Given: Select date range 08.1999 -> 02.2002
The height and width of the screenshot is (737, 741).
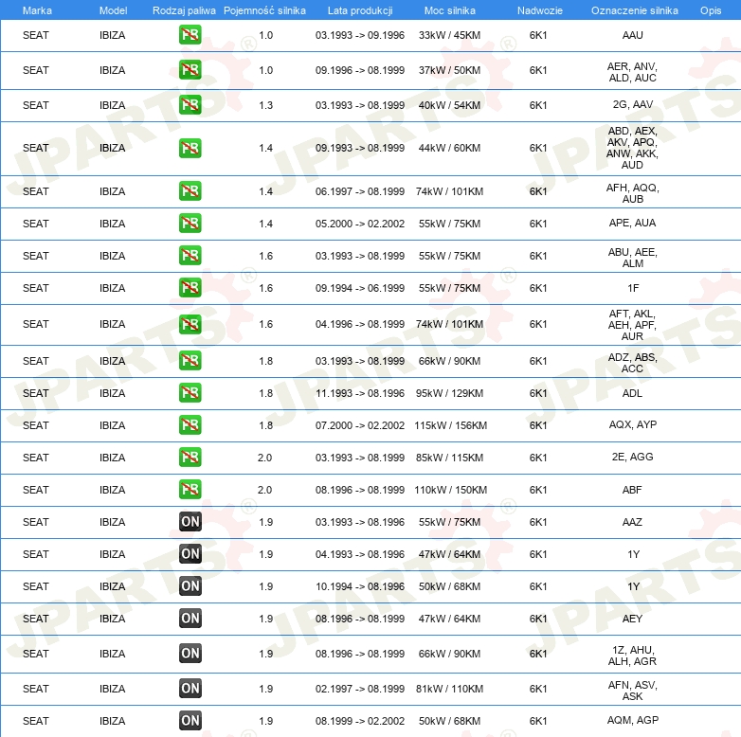Looking at the screenshot, I should 360,721.
